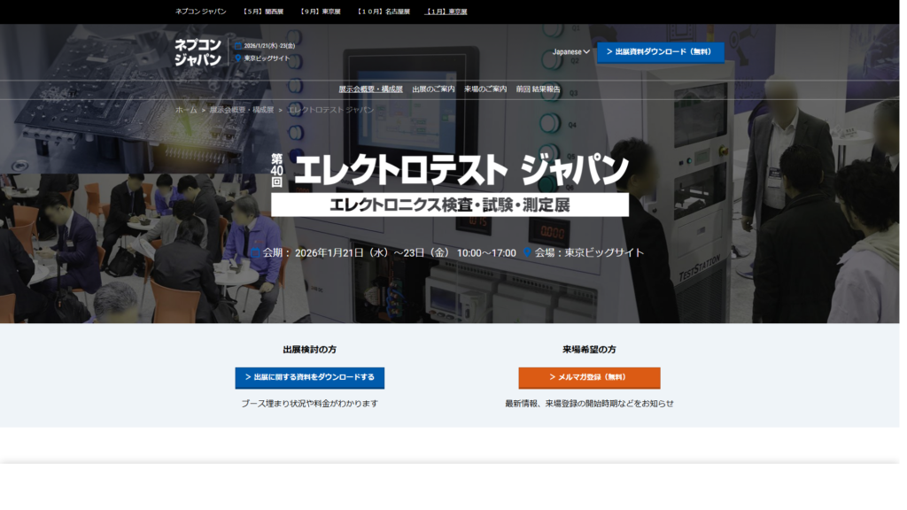Open ネプコン ジャパン link in top bar
This screenshot has height=510, width=907.
click(201, 12)
